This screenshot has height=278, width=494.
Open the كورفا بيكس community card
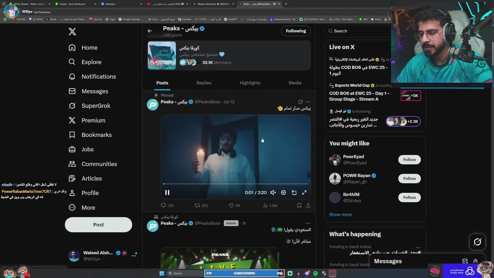coord(229,55)
